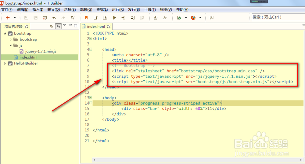Collapse code fold at line 2 html

click(91, 38)
